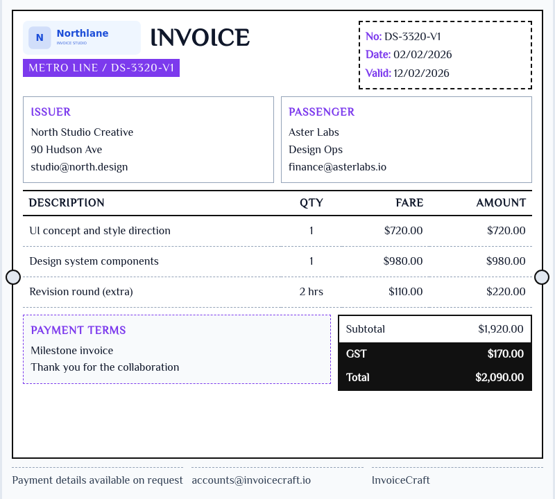Click the QTY column header
Viewport: 555px width, 499px height.
[311, 202]
